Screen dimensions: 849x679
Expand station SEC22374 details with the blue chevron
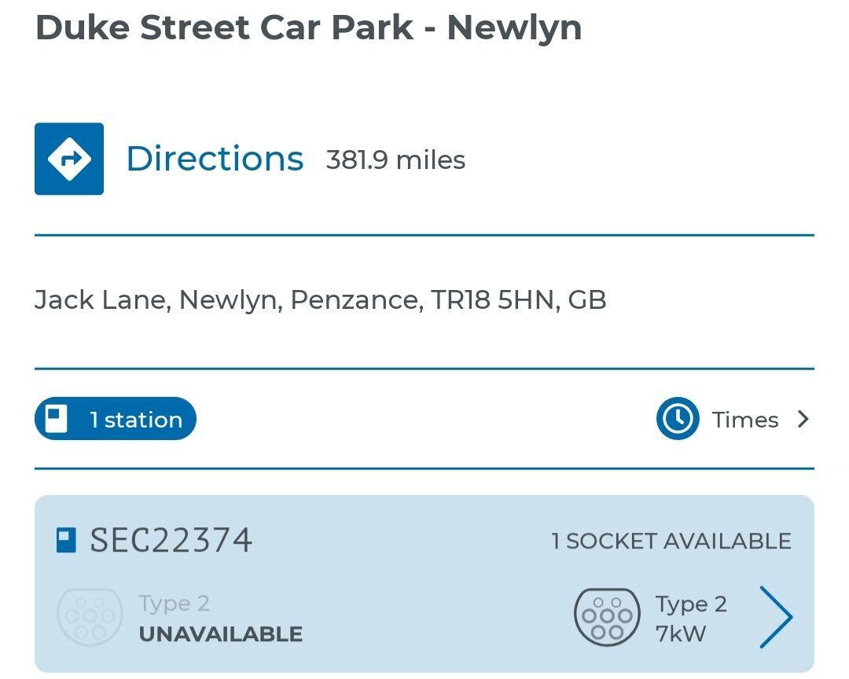click(x=777, y=617)
